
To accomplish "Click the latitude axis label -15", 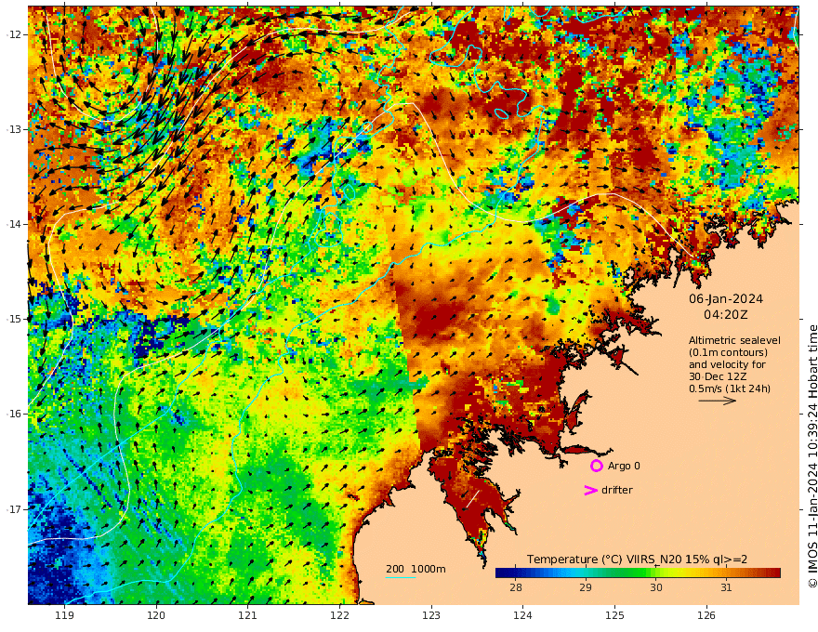I will (x=14, y=319).
